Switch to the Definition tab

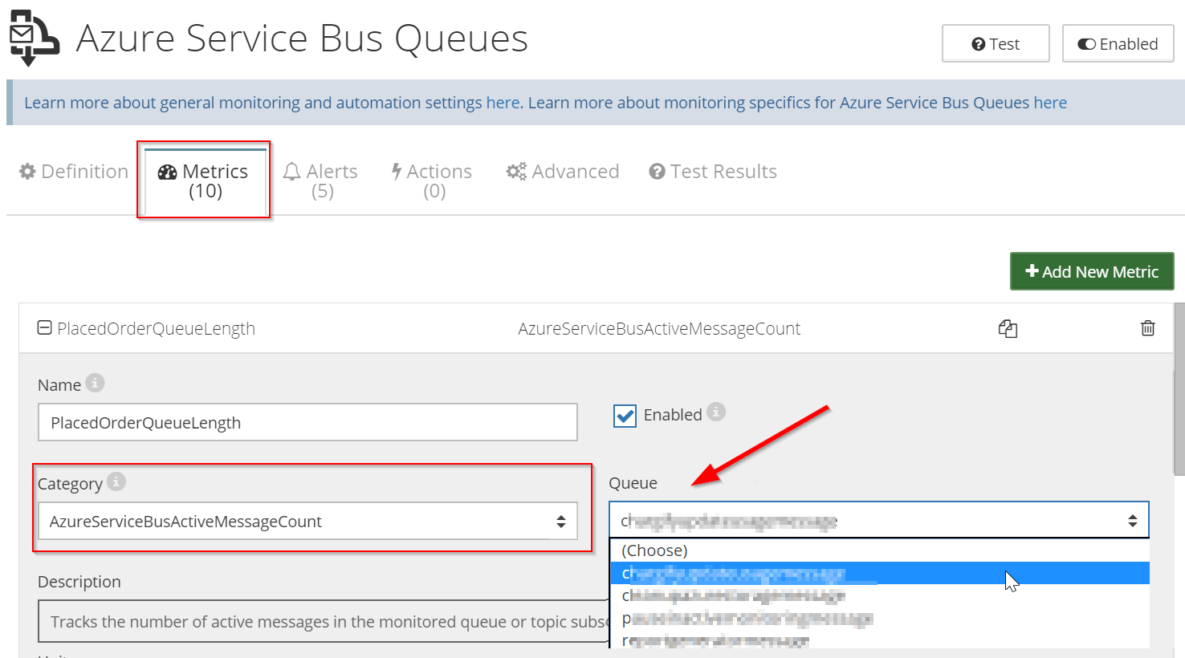tap(74, 172)
